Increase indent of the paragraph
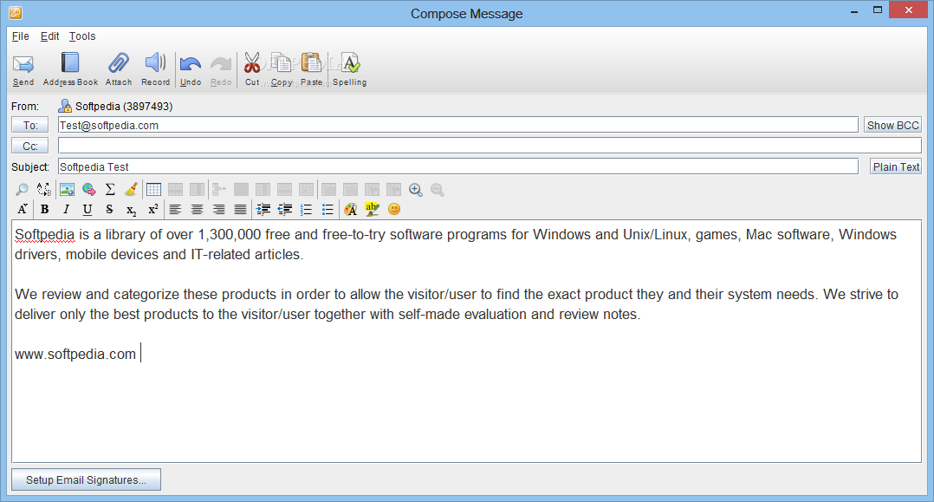The image size is (934, 502). [263, 209]
